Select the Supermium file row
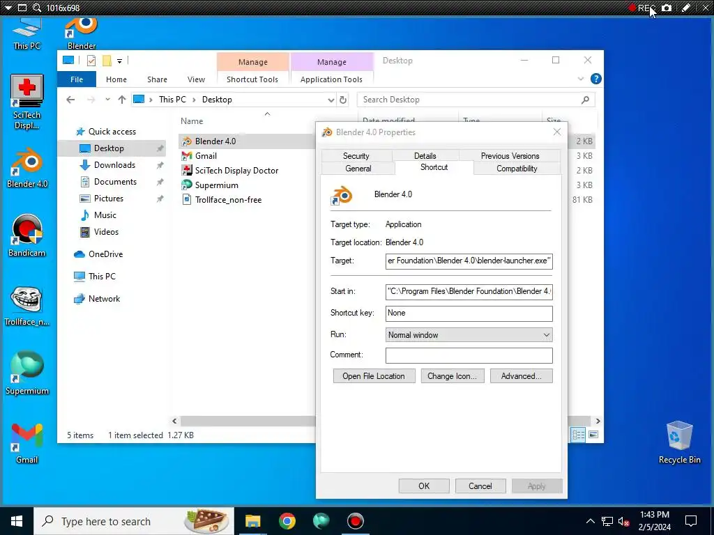Viewport: 714px width, 535px height. click(x=246, y=185)
